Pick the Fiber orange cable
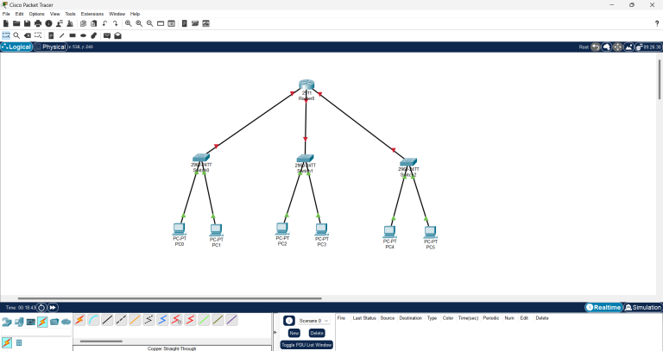The height and width of the screenshot is (351, 663). (135, 320)
